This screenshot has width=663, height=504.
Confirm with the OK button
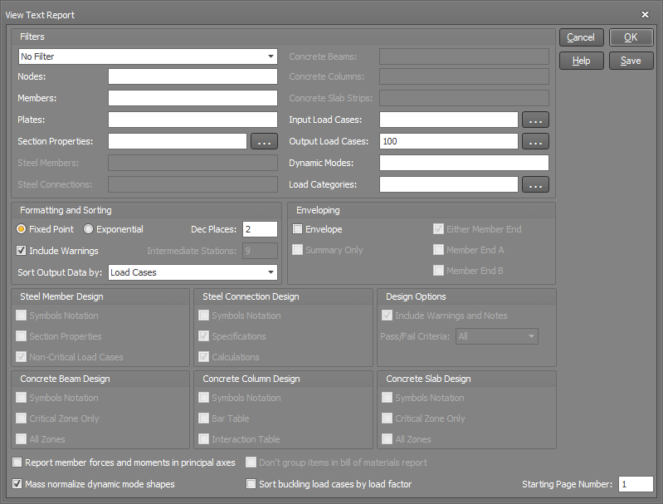click(631, 37)
